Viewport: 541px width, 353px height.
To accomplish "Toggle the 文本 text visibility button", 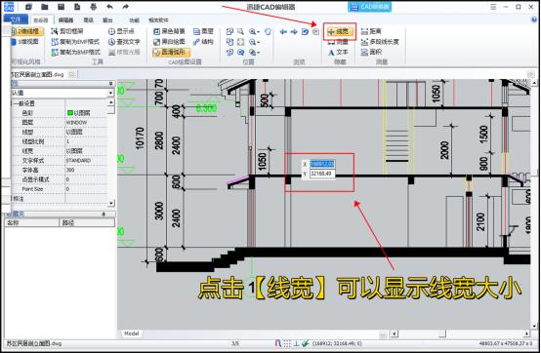I will pos(338,53).
